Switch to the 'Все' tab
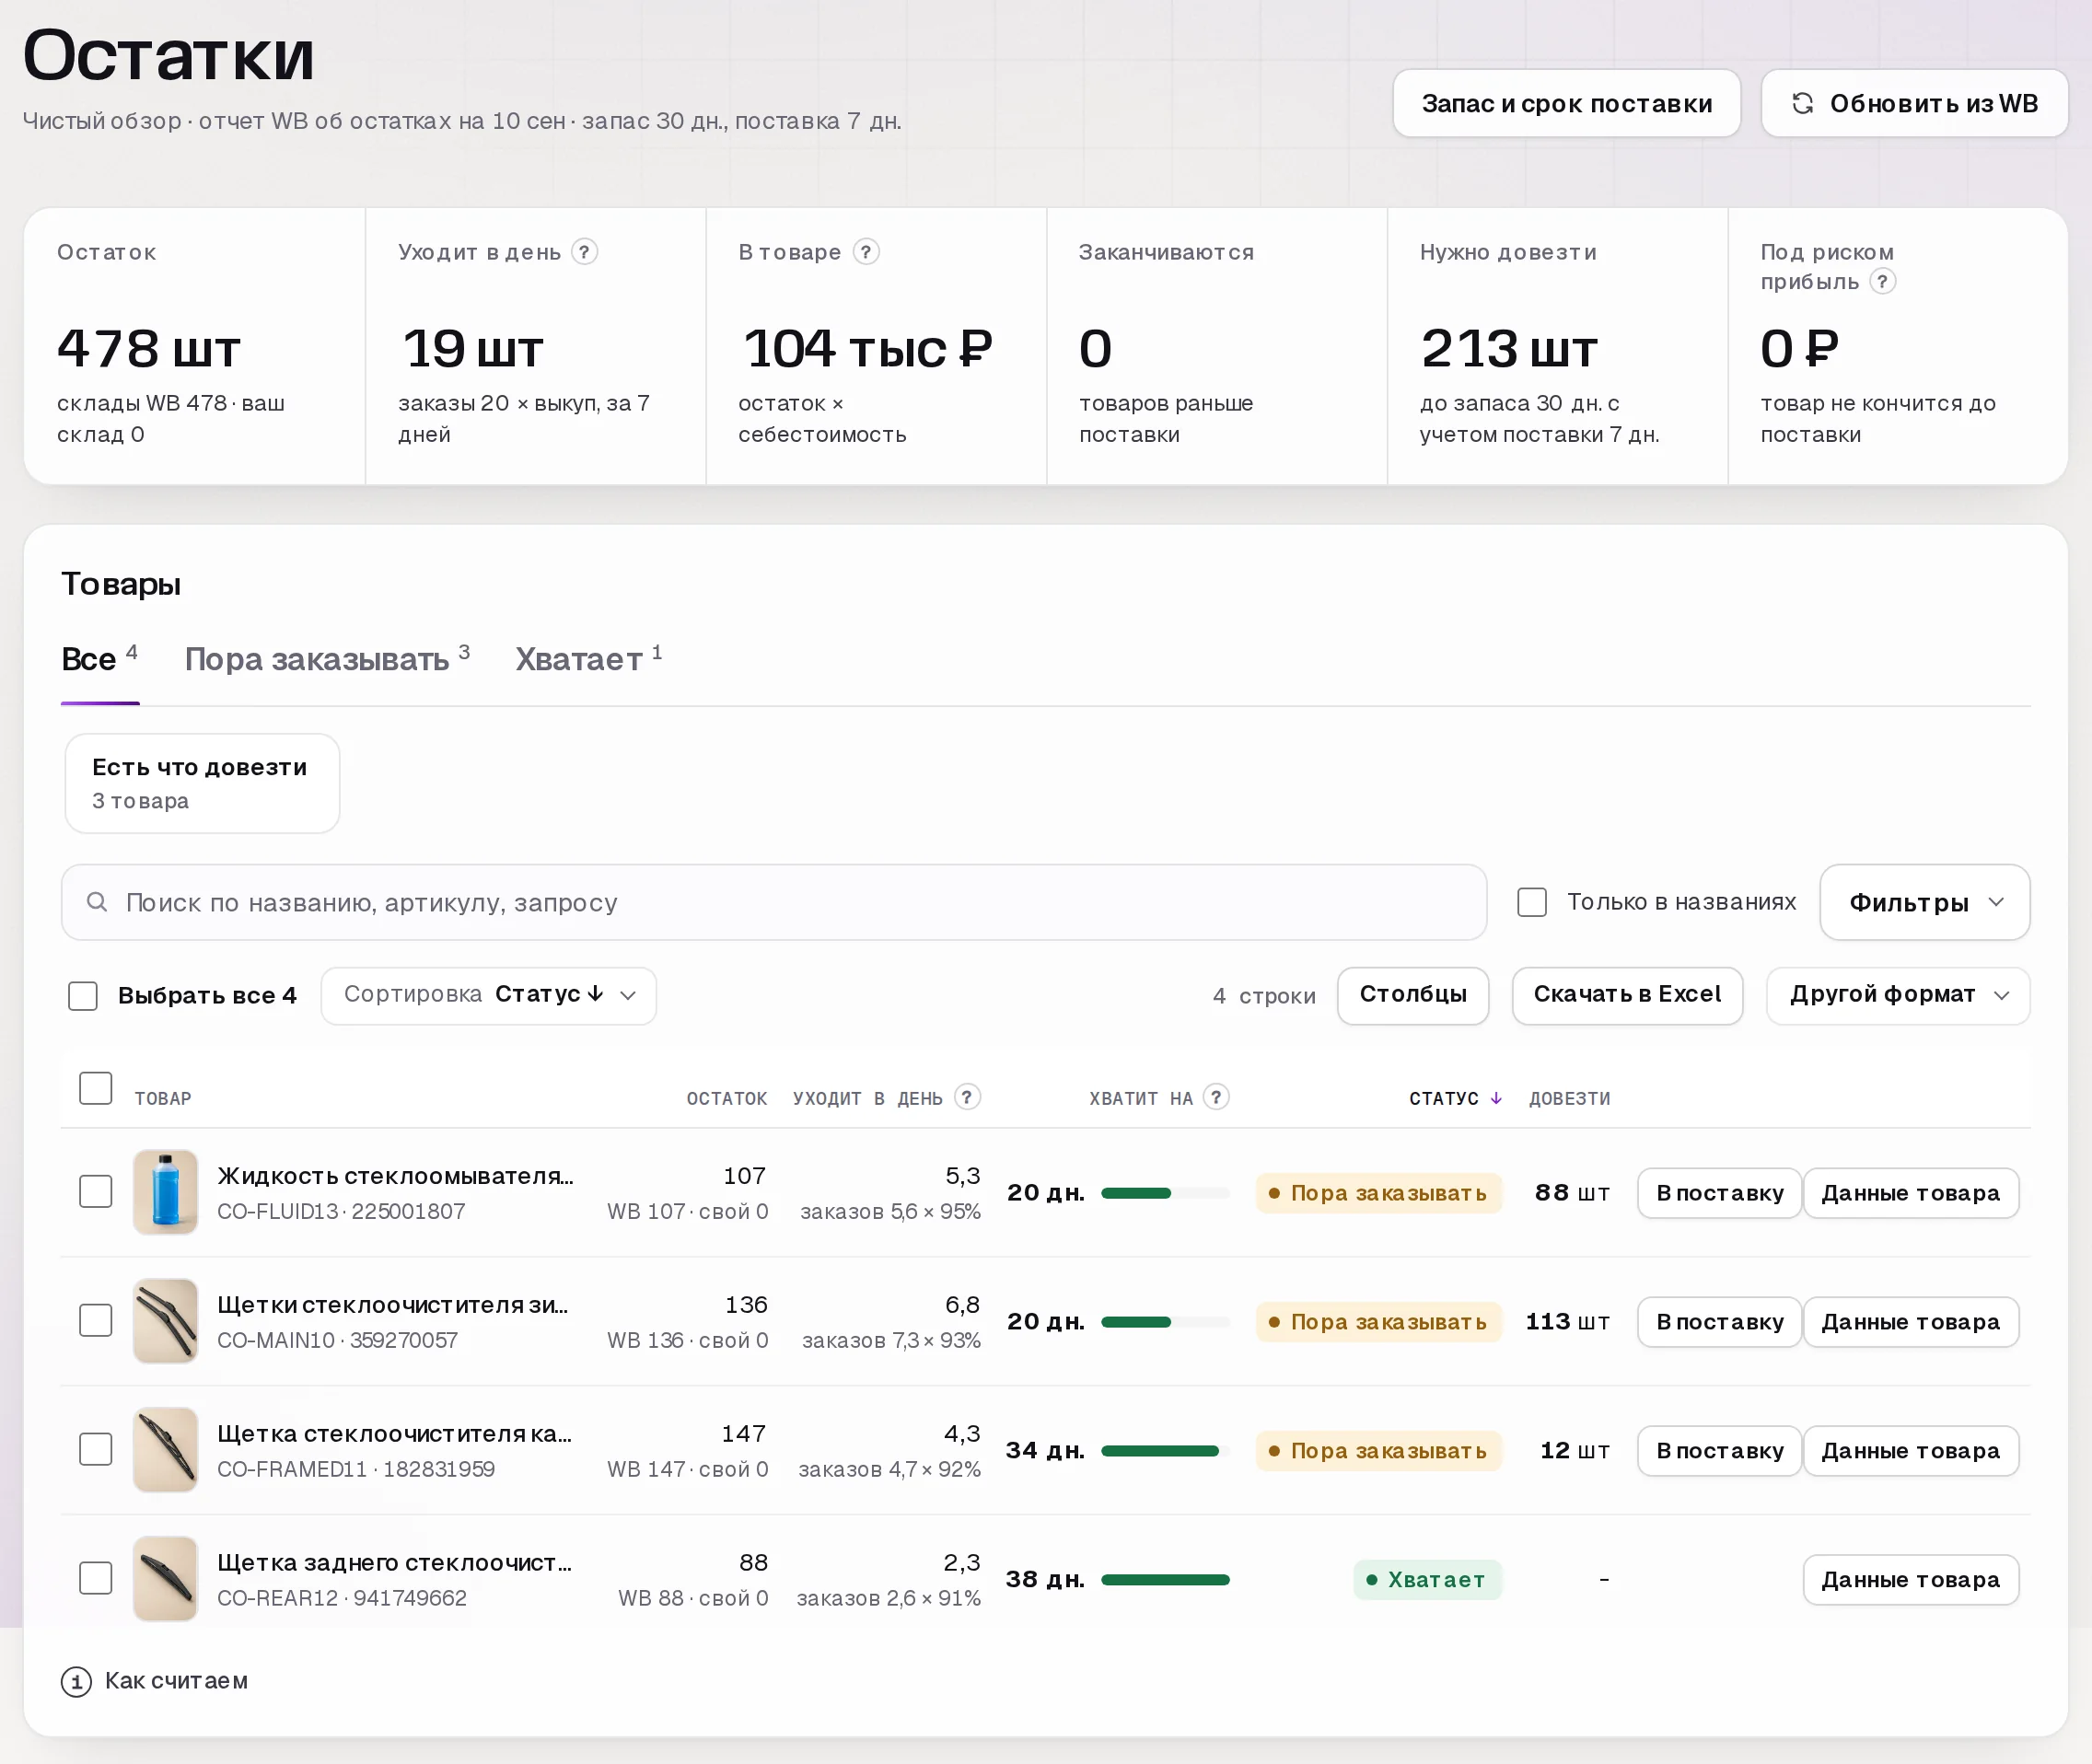2092x1764 pixels. [x=99, y=659]
